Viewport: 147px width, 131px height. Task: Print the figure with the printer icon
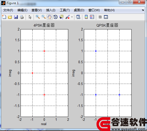(x=22, y=17)
